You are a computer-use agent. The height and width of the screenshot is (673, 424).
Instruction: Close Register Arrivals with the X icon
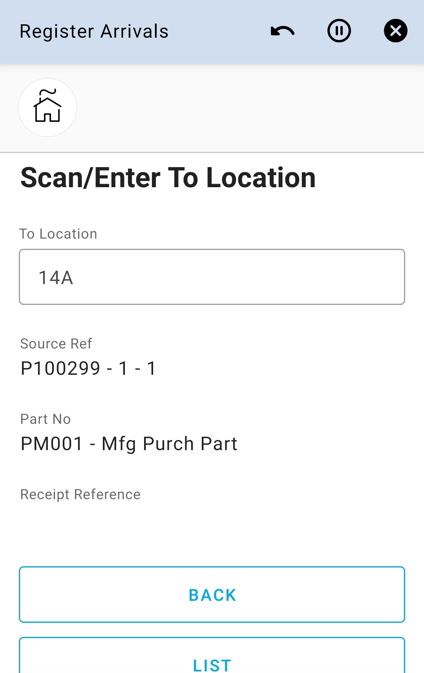click(x=395, y=31)
